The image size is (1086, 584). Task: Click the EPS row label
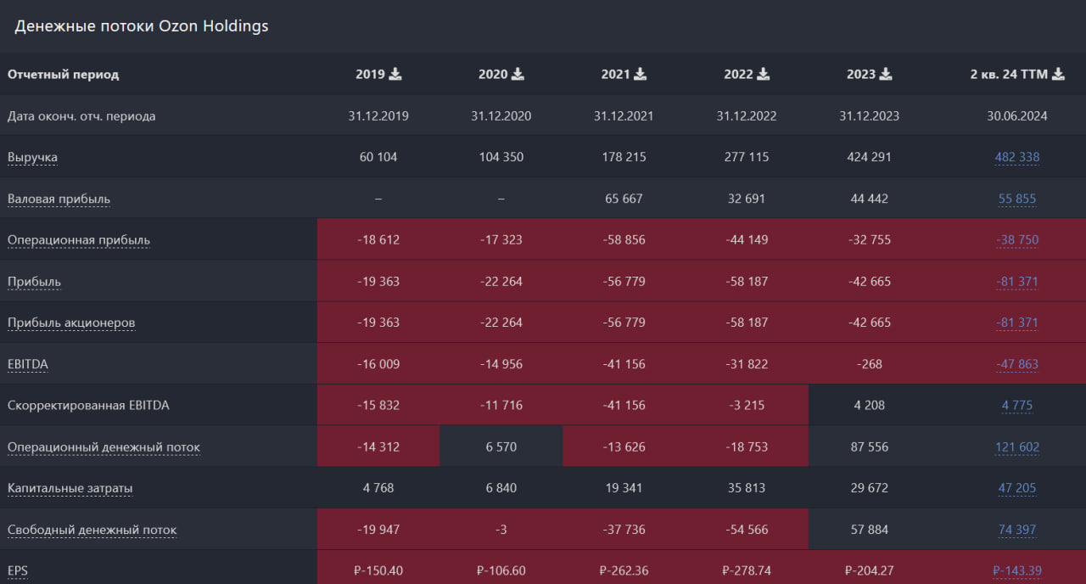tap(18, 571)
